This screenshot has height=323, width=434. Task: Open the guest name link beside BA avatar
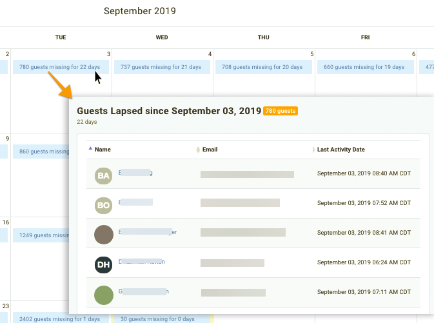point(135,173)
